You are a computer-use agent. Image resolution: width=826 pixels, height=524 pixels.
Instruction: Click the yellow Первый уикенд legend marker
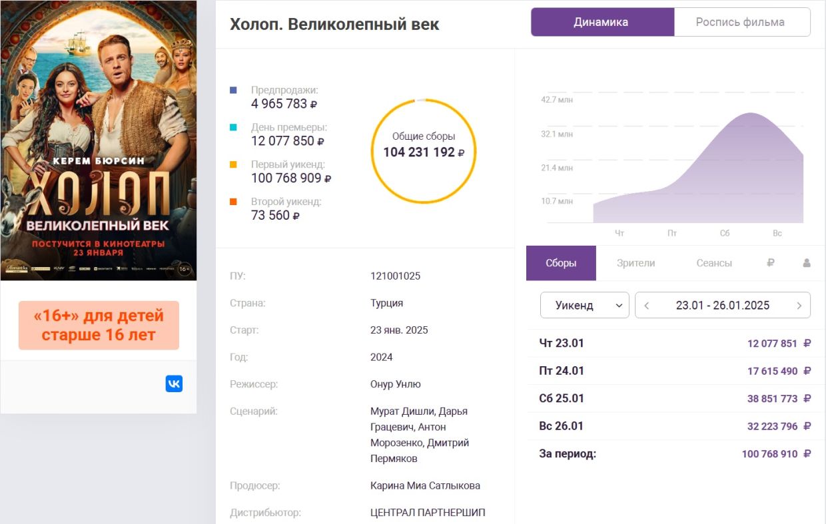pos(233,164)
